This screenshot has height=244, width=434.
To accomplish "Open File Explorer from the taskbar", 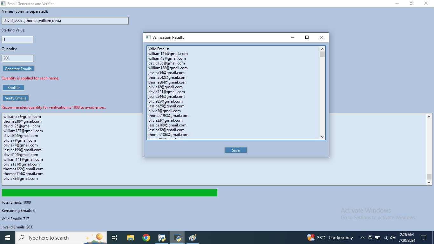I will [130, 237].
